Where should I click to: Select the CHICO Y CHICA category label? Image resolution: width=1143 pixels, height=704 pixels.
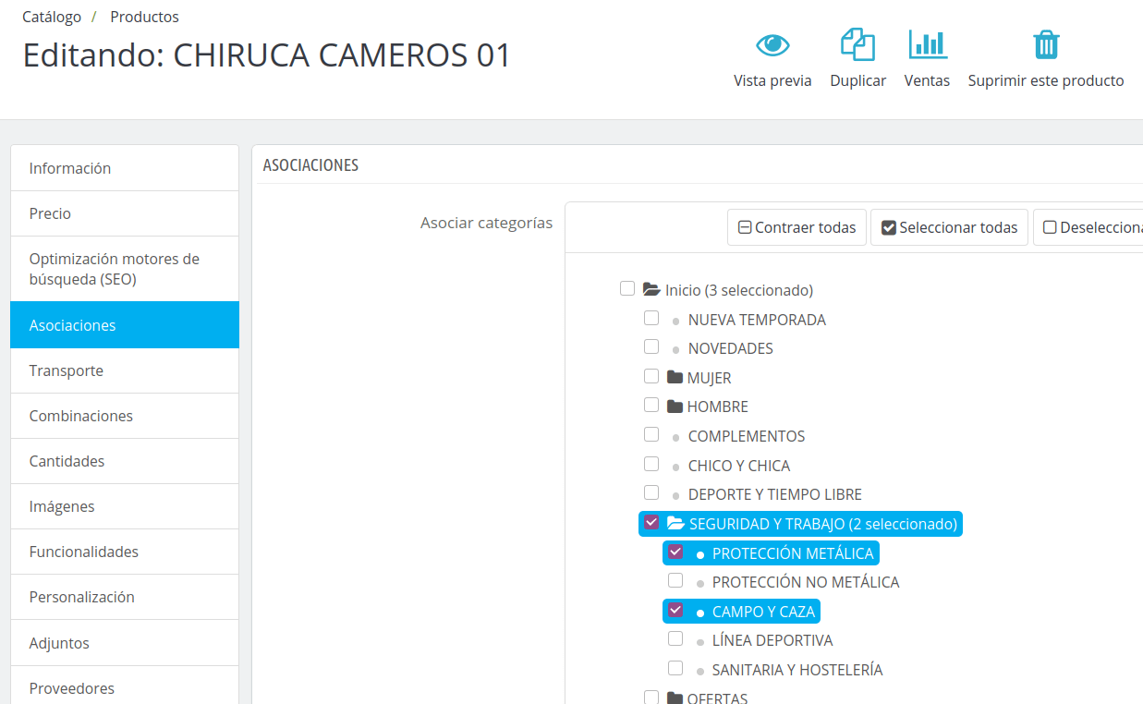point(739,466)
